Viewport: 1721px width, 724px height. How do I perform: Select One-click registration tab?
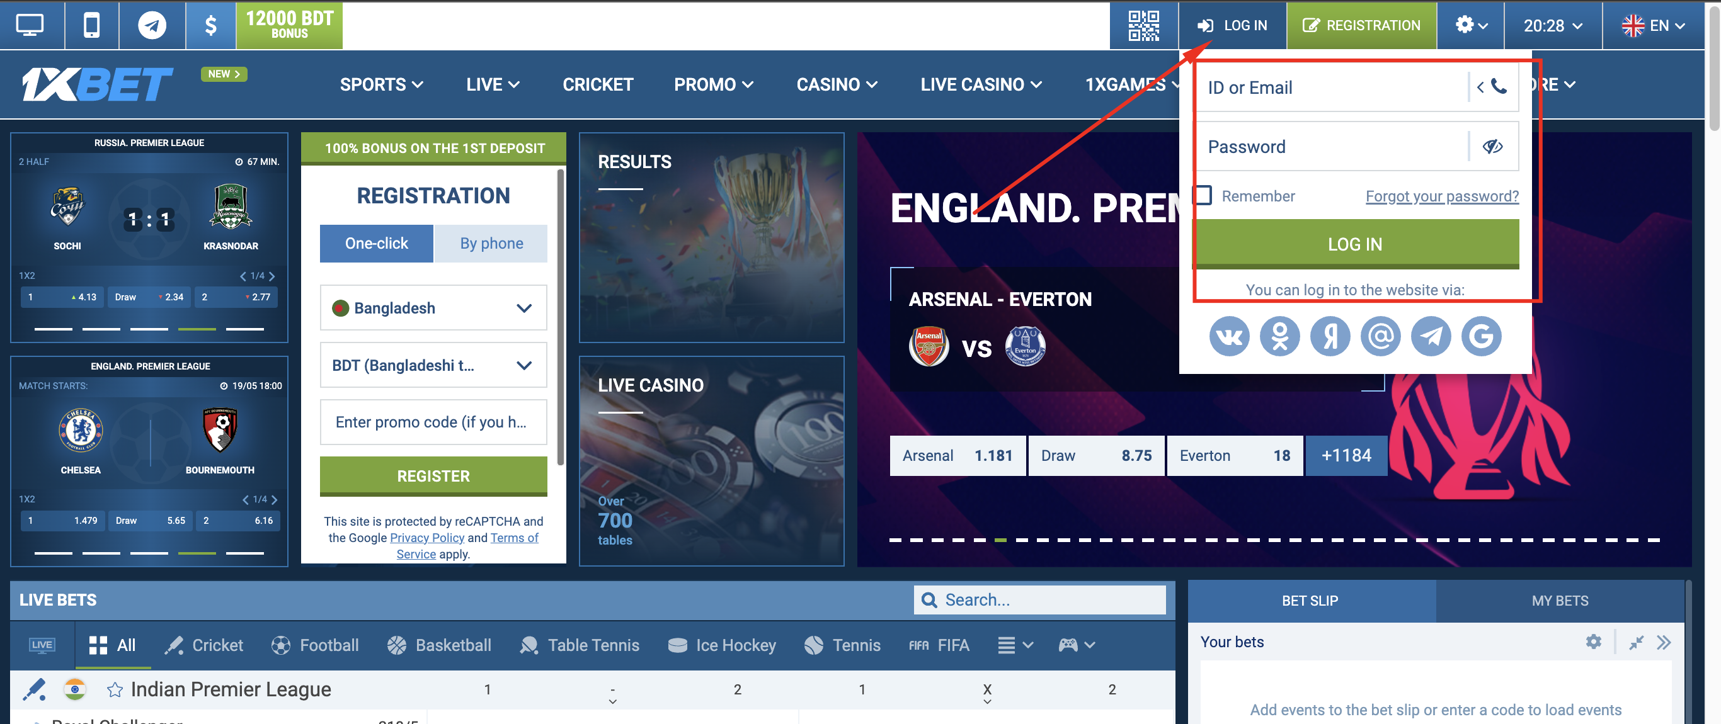pos(377,244)
